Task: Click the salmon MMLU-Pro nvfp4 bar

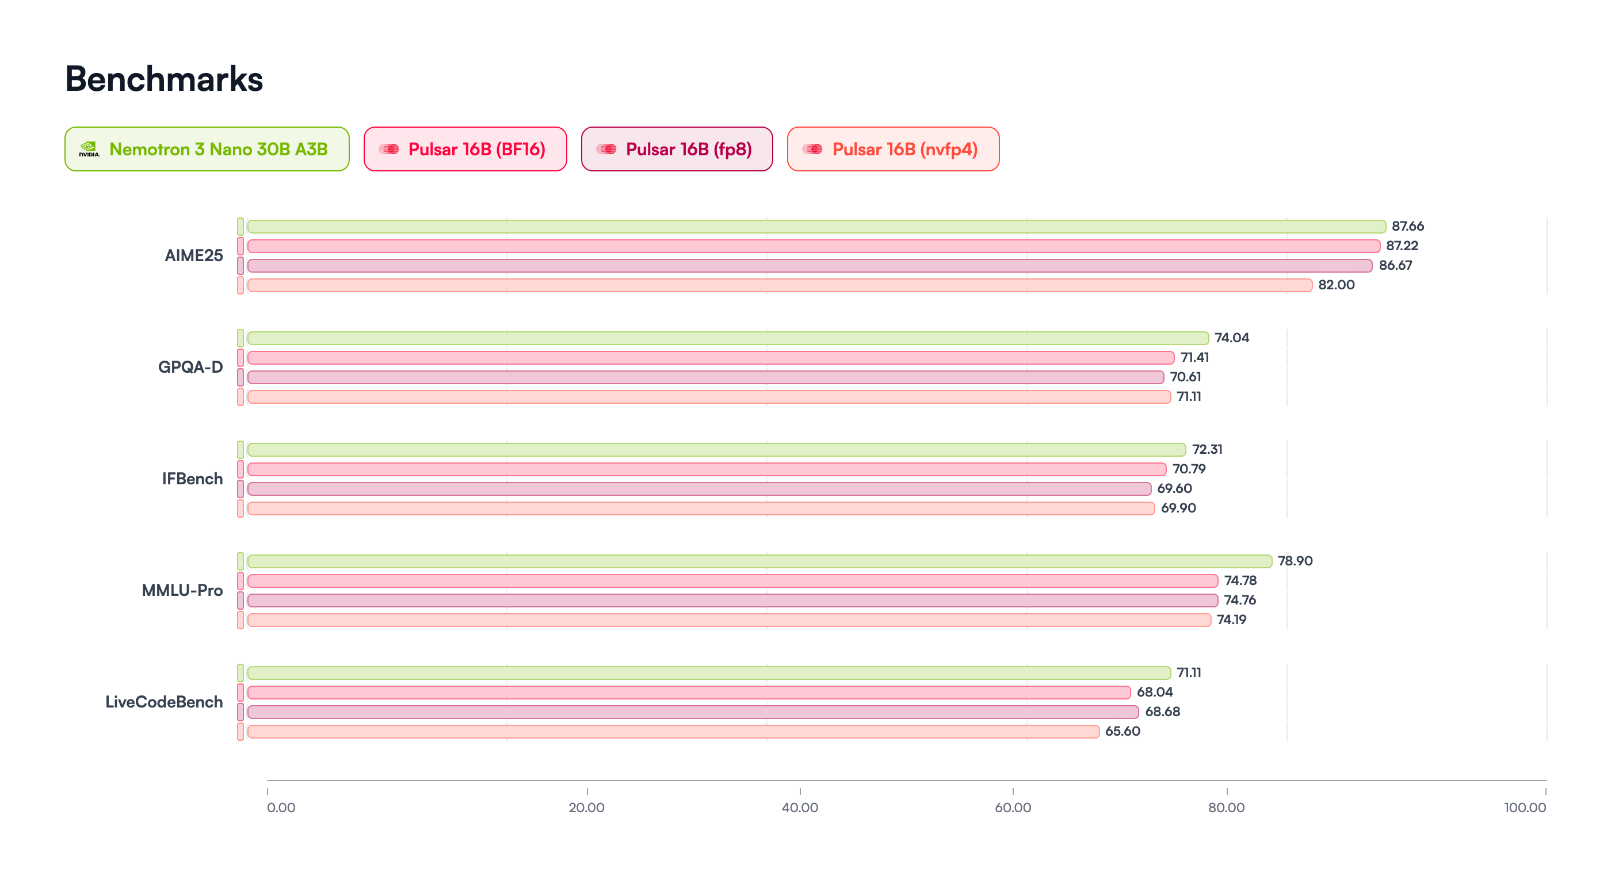Action: coord(729,620)
